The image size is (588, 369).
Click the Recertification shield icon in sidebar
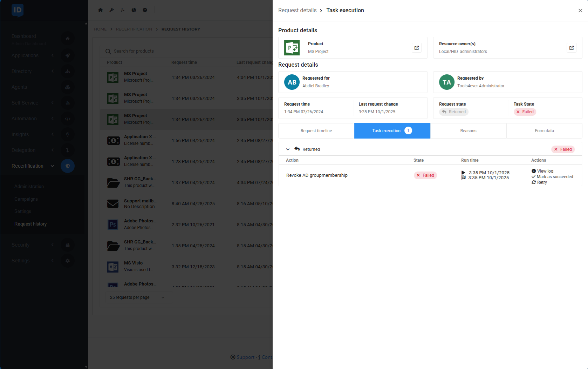click(68, 166)
